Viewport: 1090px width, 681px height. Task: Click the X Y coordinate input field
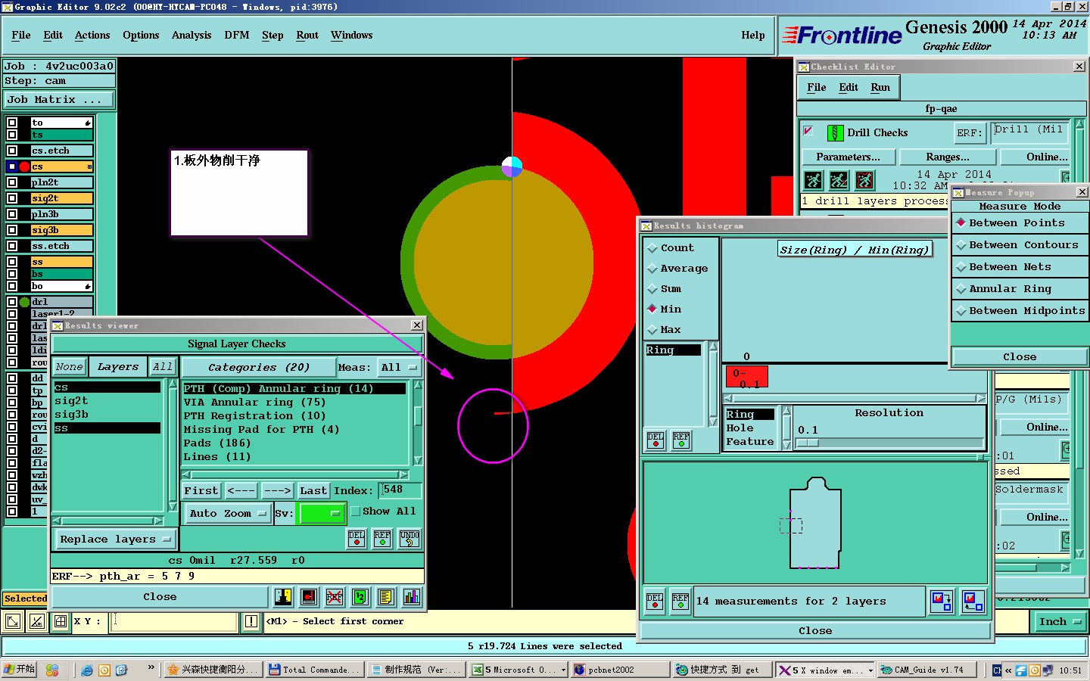coord(175,622)
